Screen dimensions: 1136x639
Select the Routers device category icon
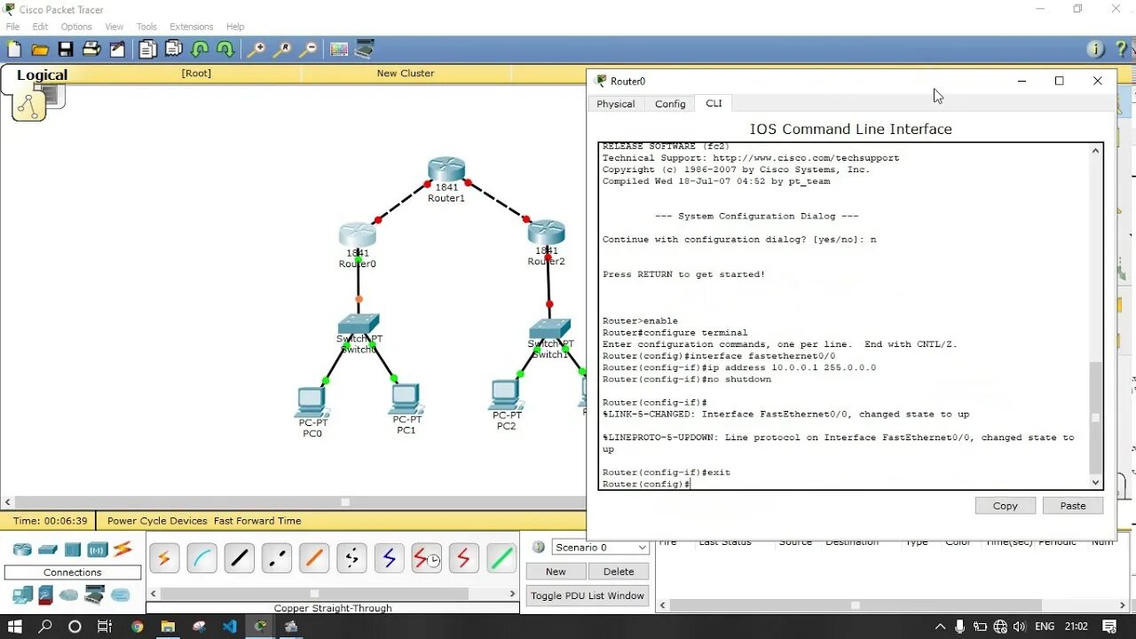tap(22, 549)
